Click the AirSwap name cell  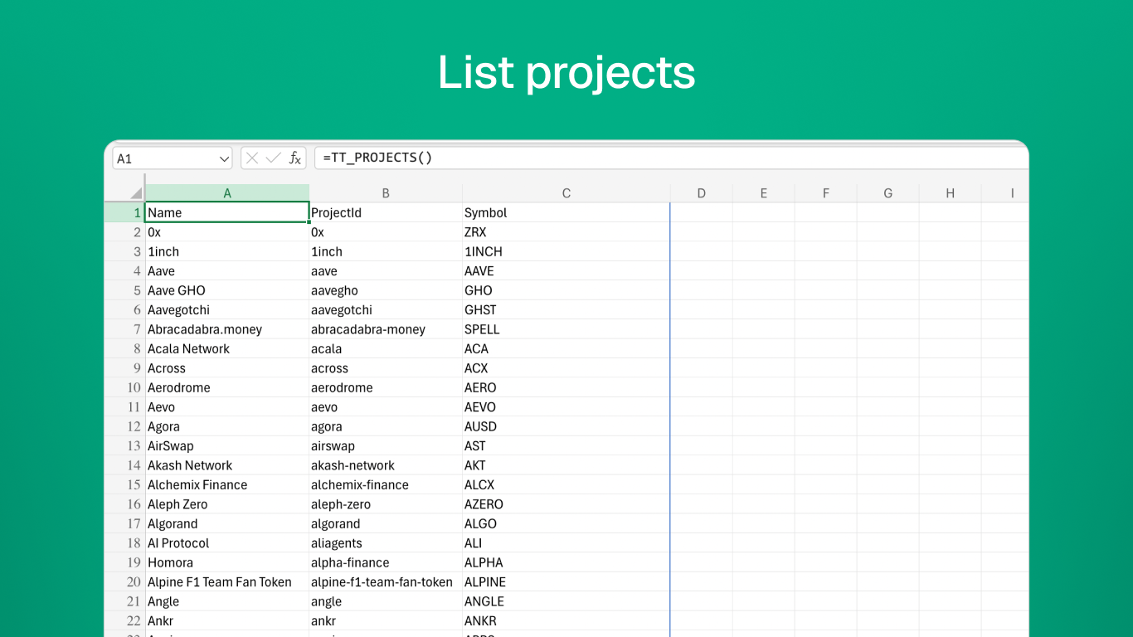point(227,445)
